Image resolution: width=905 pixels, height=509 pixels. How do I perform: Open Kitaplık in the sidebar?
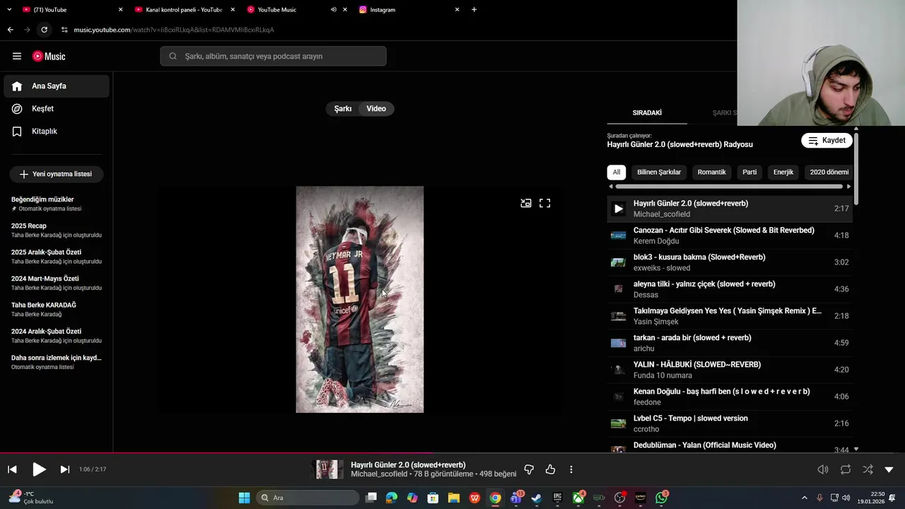click(57, 131)
